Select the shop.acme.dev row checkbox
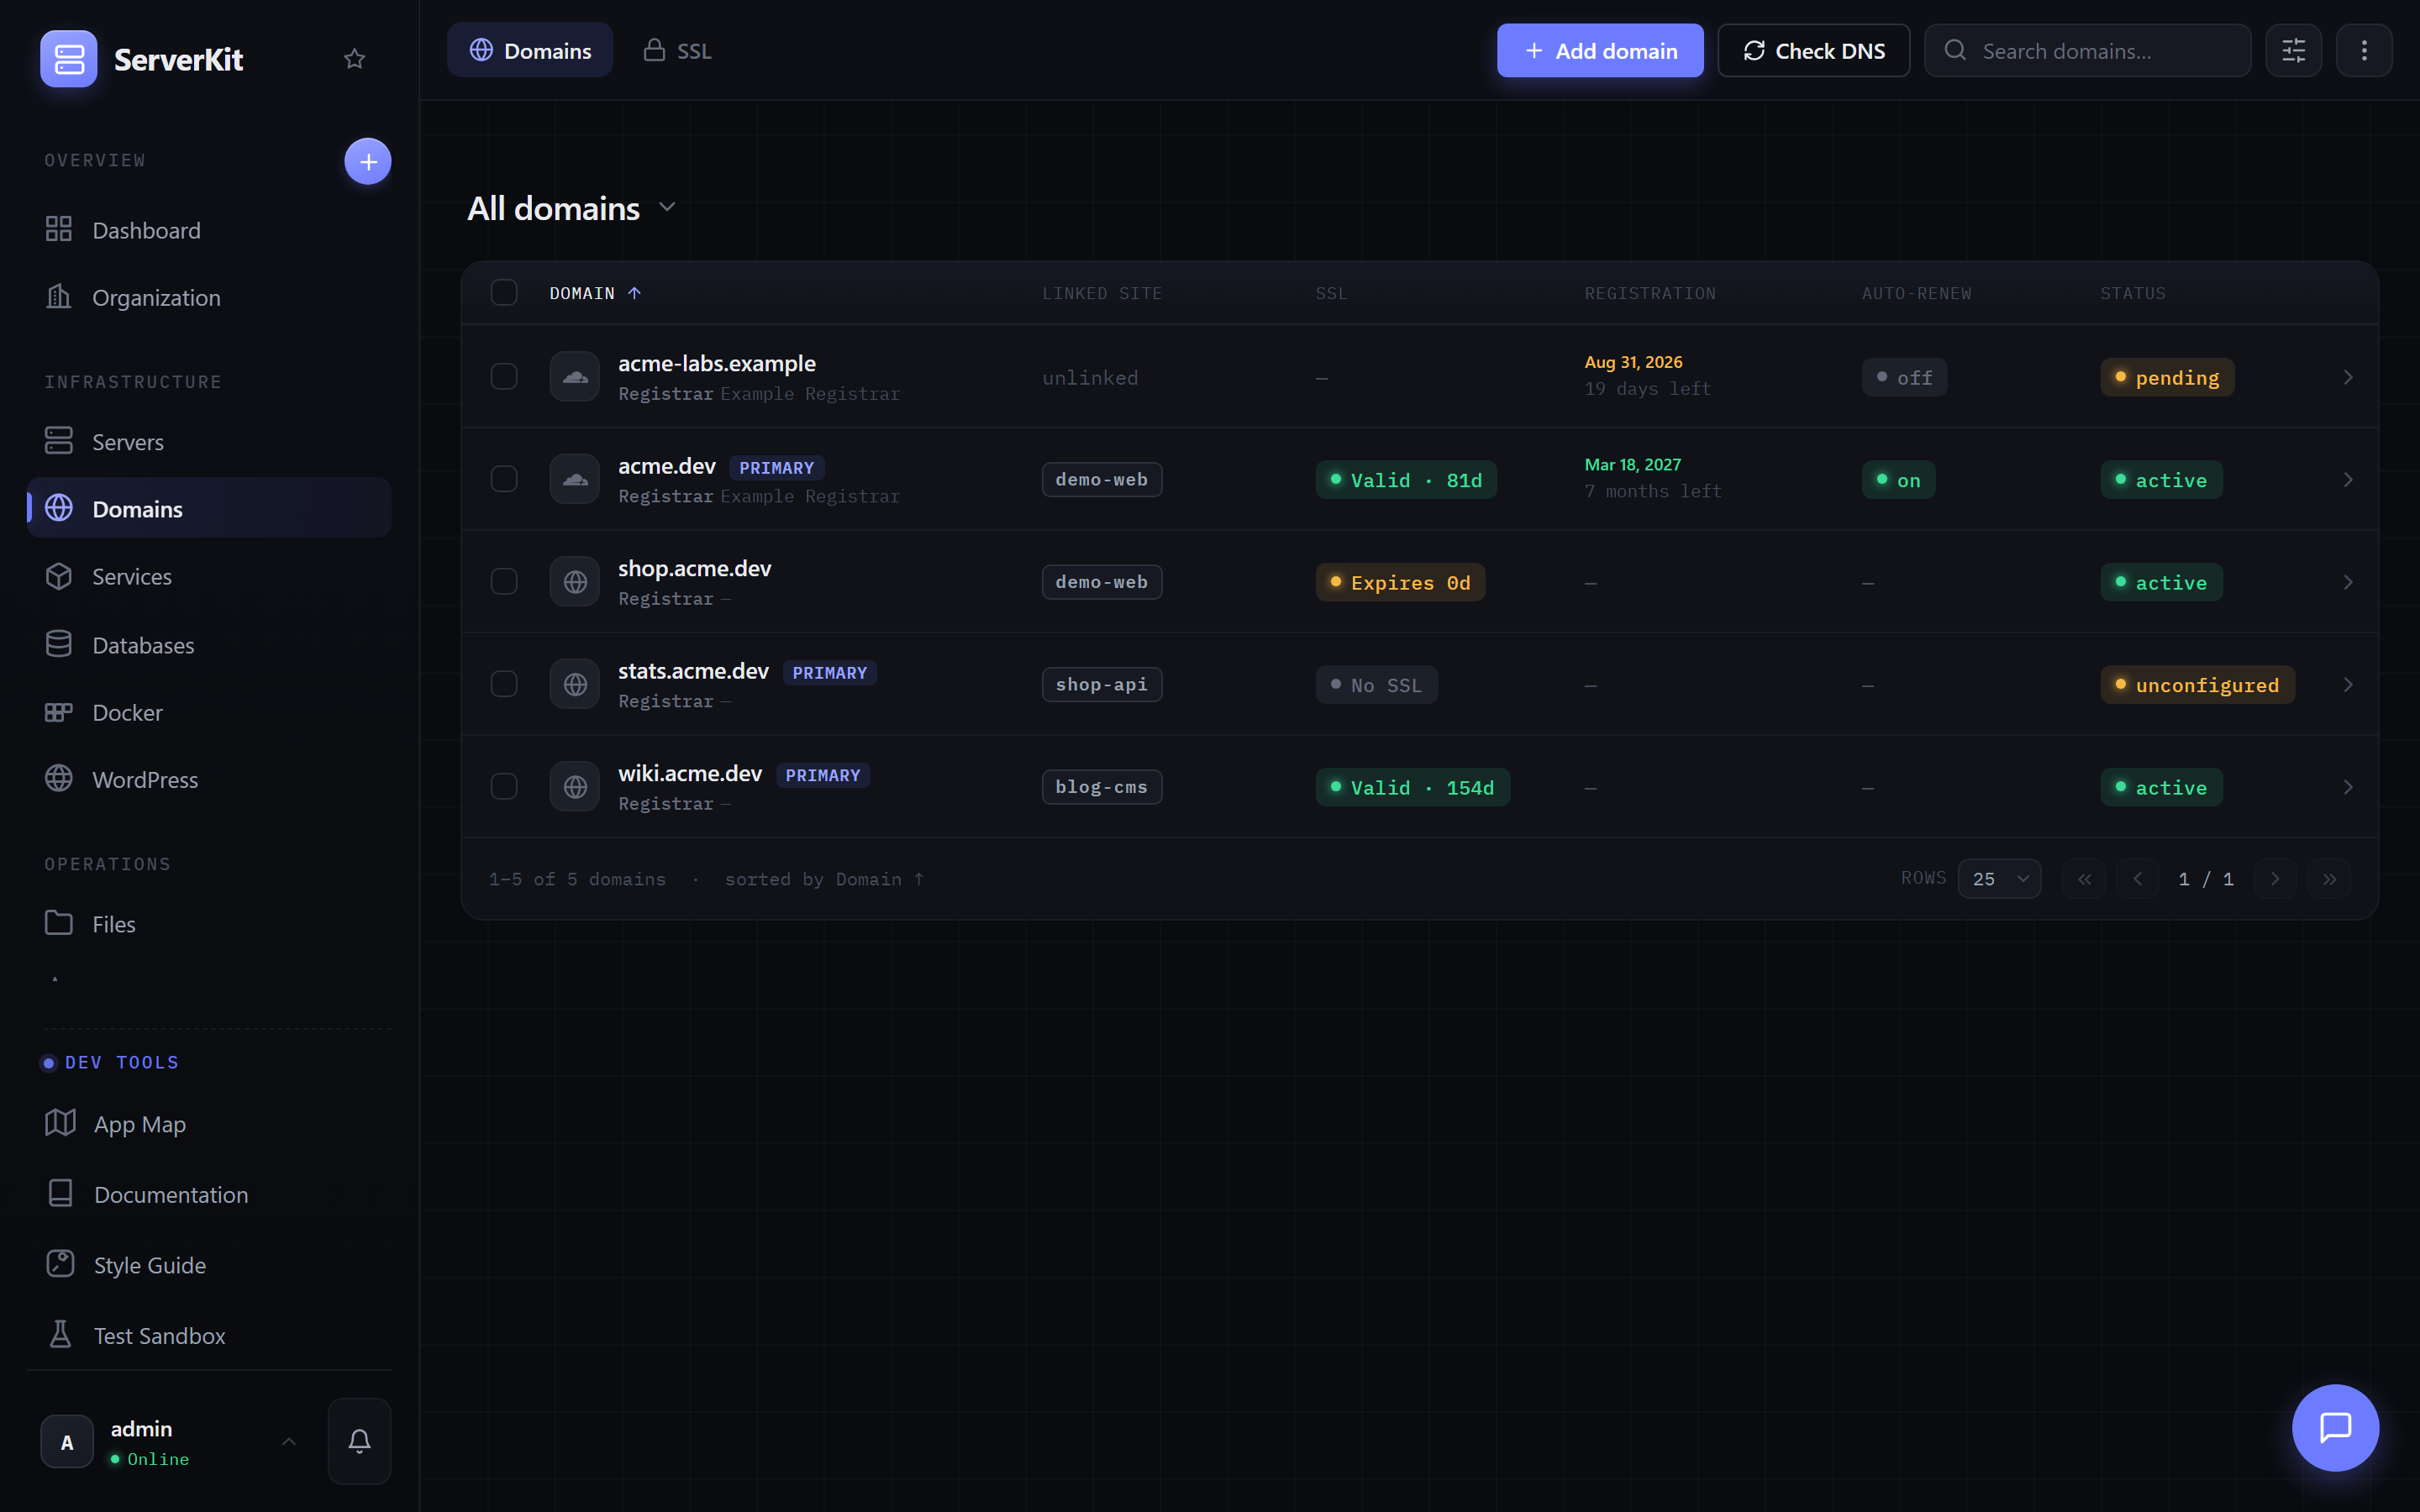The image size is (2420, 1512). point(504,582)
